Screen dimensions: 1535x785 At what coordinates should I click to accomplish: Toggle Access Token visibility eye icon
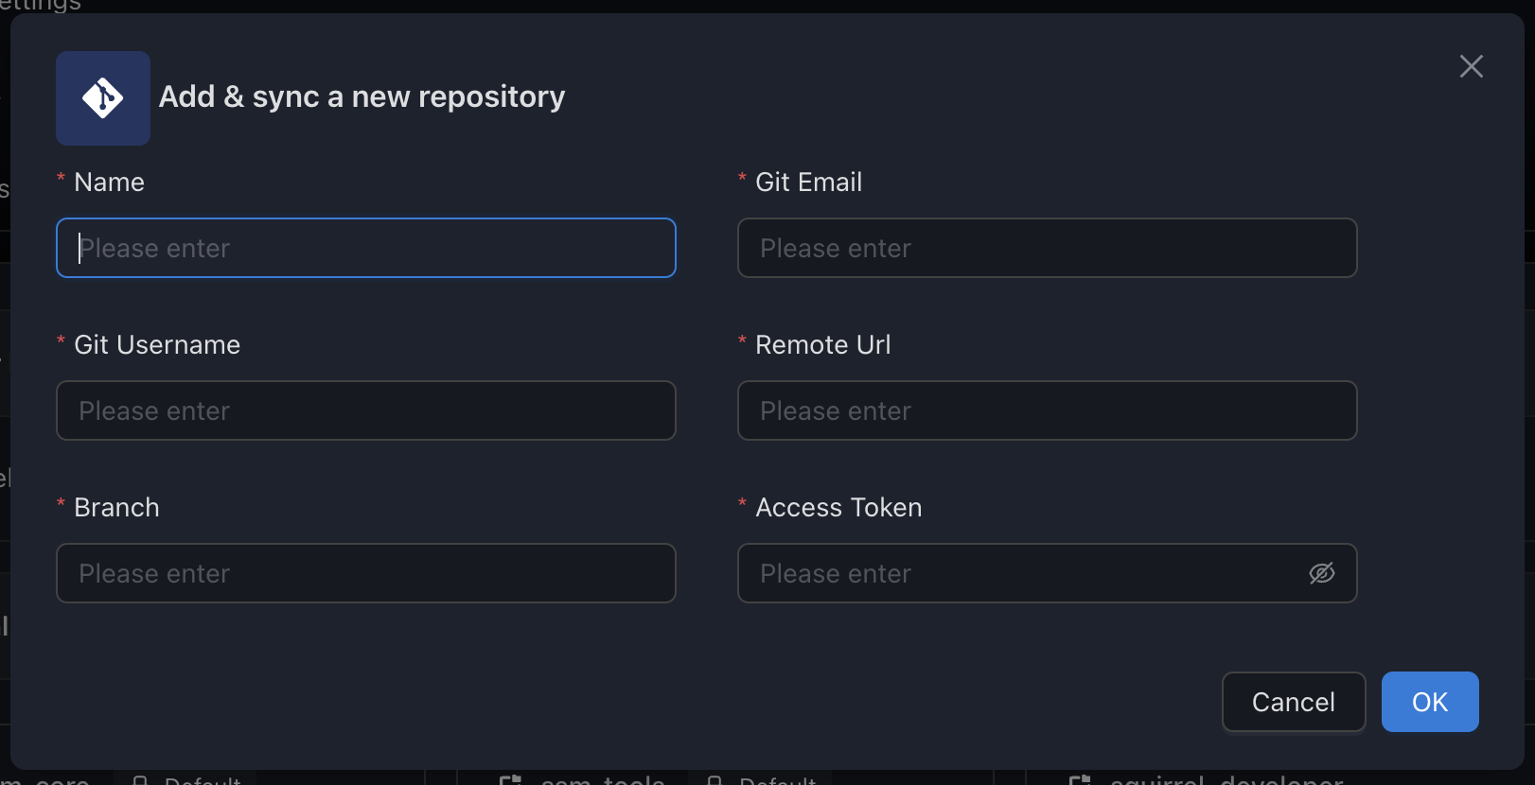(1321, 573)
